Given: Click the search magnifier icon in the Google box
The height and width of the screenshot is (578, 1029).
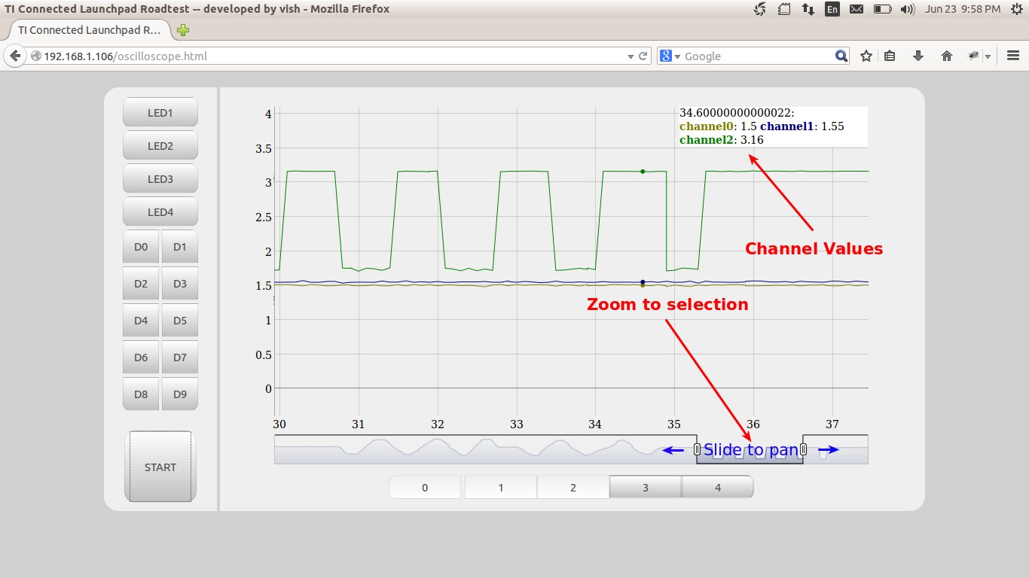Looking at the screenshot, I should pos(841,56).
